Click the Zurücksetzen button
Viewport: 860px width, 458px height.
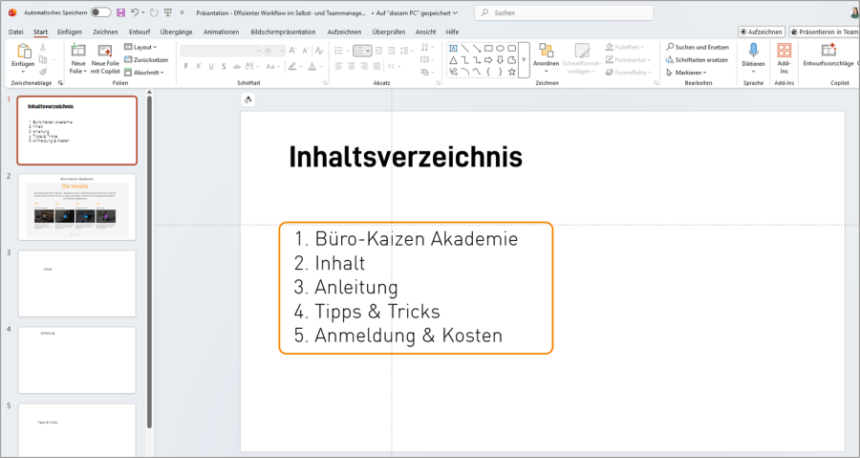146,59
